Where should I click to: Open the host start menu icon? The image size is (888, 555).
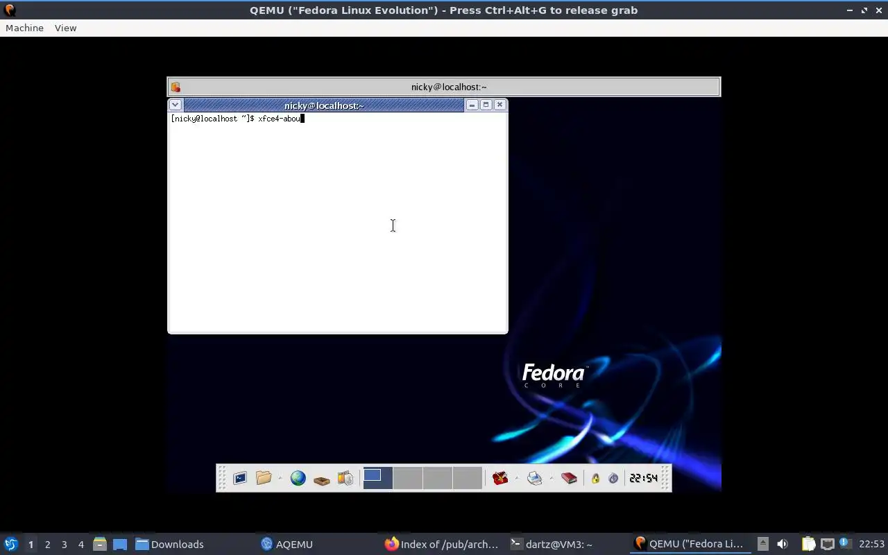(x=11, y=544)
